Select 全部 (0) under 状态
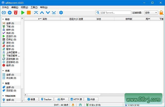Screen dimensions: 165x107 click(11, 23)
